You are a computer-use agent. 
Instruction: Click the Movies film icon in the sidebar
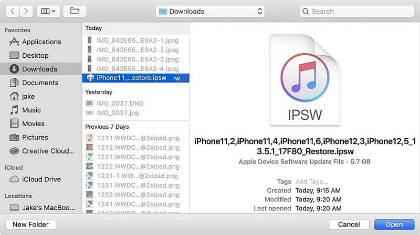point(14,124)
